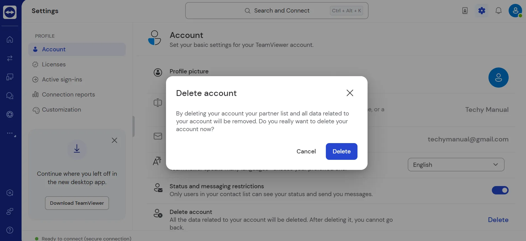Click the display name row icon
The width and height of the screenshot is (526, 241).
[x=158, y=103]
